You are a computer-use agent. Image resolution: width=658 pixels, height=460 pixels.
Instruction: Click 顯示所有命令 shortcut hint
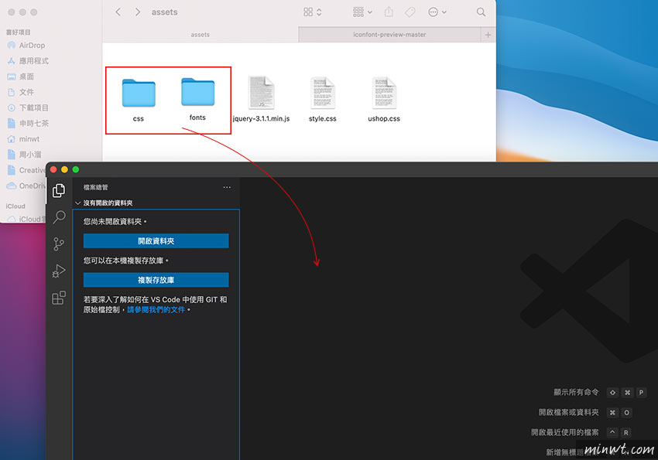coord(600,392)
